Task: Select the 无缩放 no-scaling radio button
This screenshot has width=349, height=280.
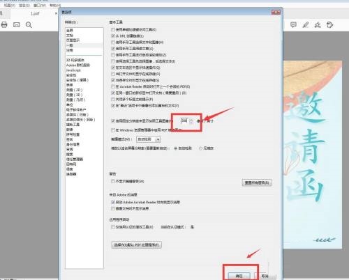Action: (x=200, y=148)
